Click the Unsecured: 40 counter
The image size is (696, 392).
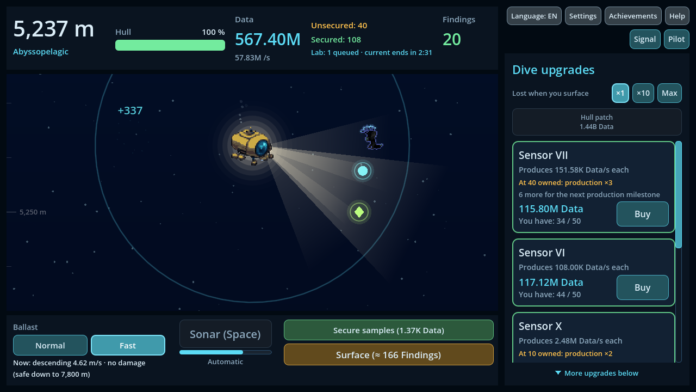point(339,26)
